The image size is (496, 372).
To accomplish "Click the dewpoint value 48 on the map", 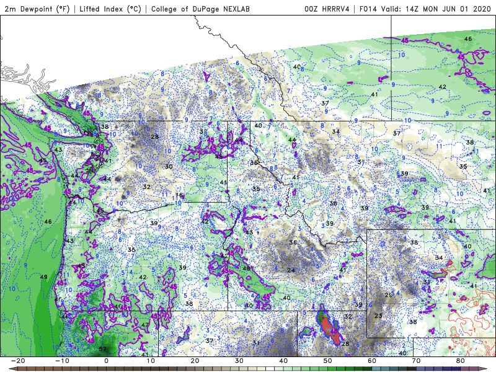I will tap(246, 268).
